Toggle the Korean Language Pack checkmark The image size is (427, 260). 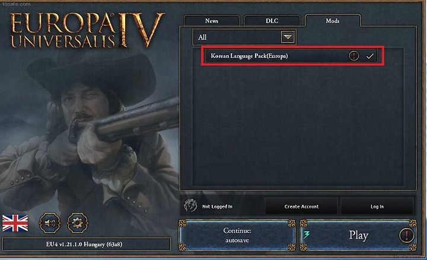pos(370,56)
